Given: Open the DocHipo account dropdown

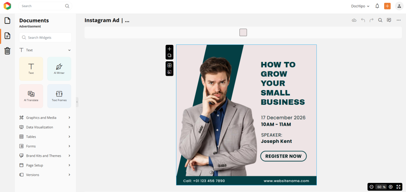Looking at the screenshot, I should (x=360, y=6).
